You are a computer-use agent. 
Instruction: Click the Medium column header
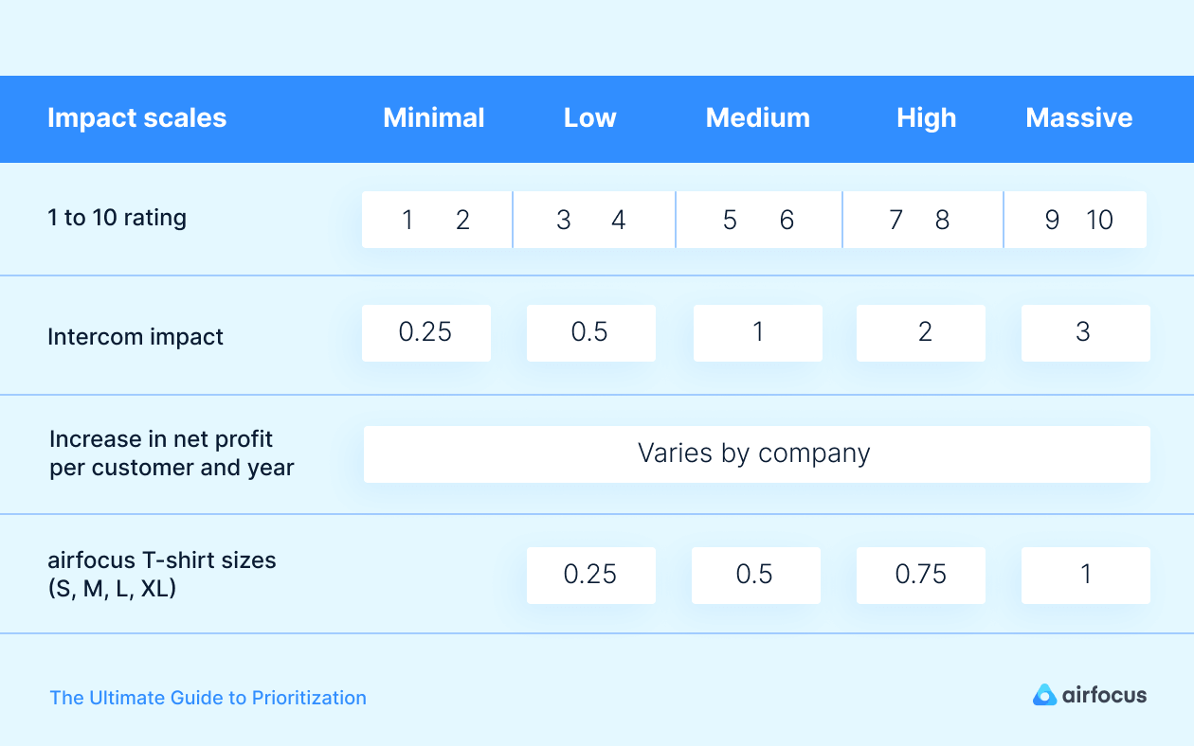pyautogui.click(x=757, y=118)
